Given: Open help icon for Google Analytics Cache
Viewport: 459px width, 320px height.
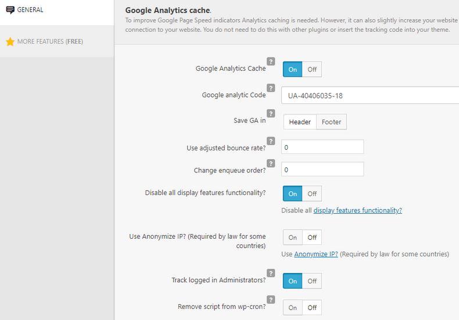Looking at the screenshot, I should (x=271, y=62).
